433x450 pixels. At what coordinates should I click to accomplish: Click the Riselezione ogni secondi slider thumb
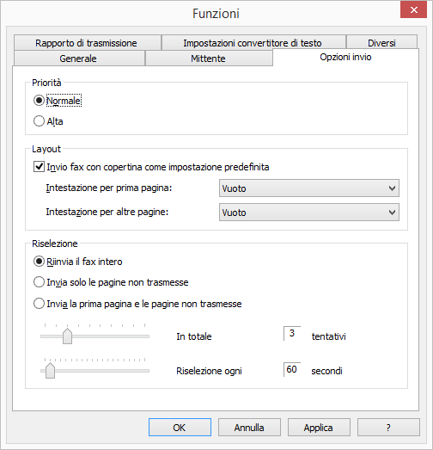click(50, 371)
